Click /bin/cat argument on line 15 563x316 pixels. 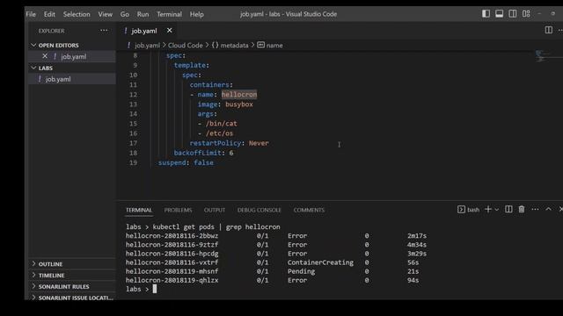tap(221, 124)
